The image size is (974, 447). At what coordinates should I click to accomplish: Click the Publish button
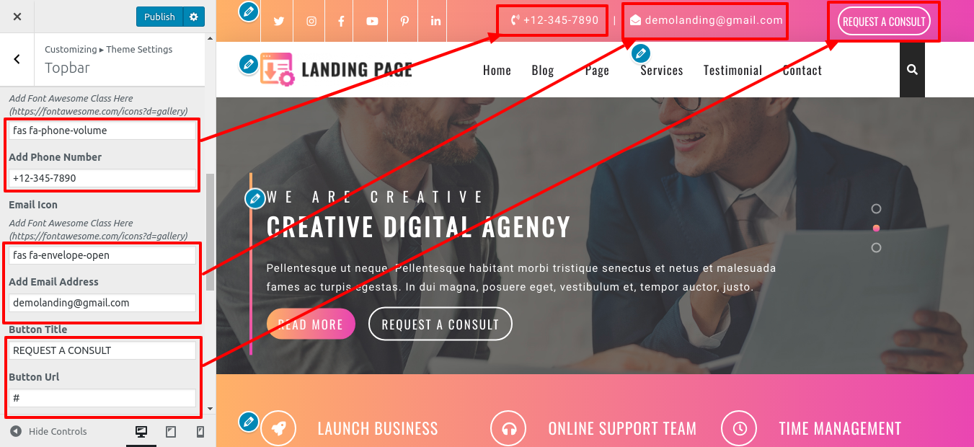click(159, 17)
